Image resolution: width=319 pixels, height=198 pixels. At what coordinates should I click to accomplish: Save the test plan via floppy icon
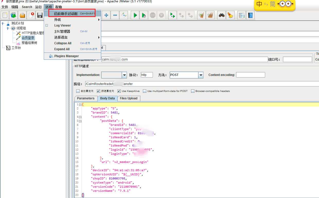(40, 15)
